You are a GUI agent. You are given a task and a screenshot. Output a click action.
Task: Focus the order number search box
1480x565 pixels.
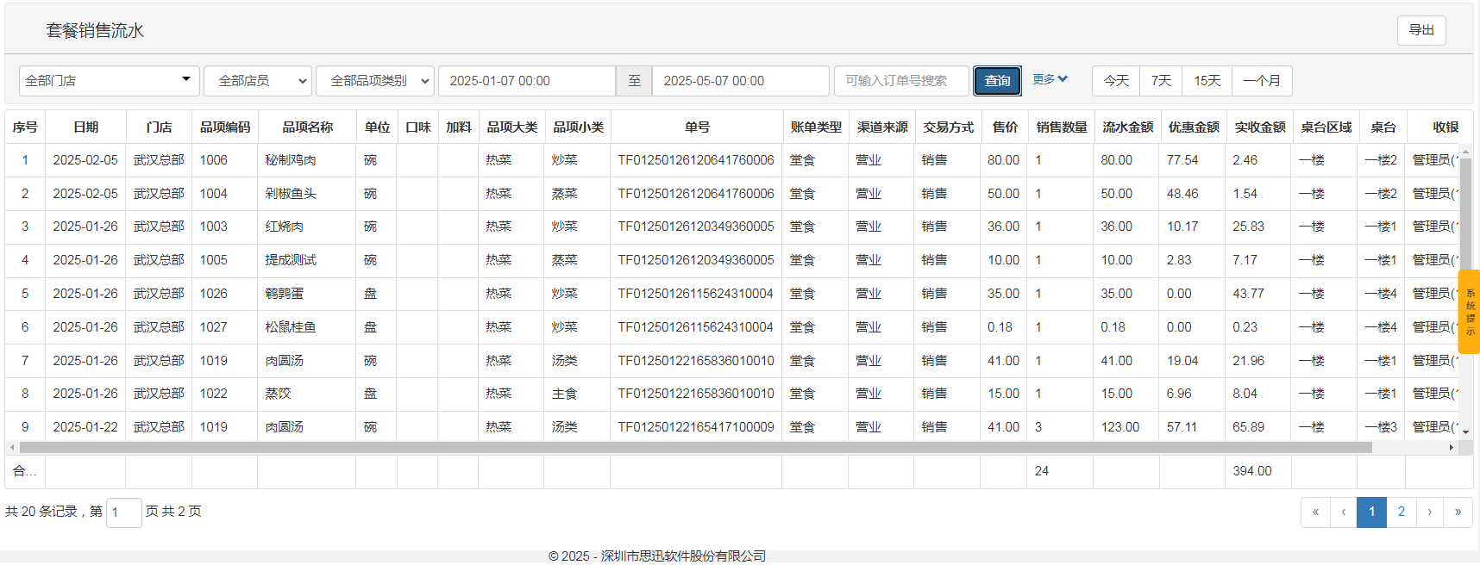[902, 81]
